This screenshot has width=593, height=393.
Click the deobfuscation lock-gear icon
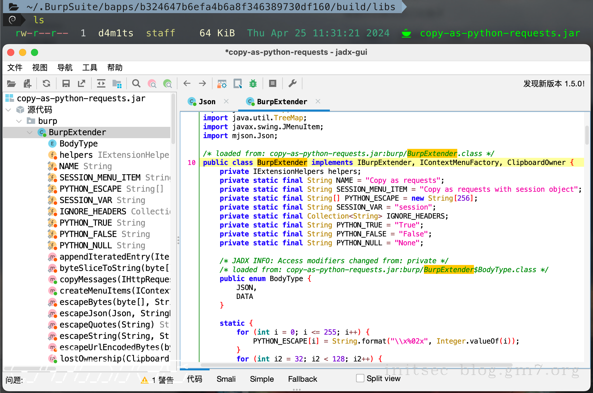(222, 84)
